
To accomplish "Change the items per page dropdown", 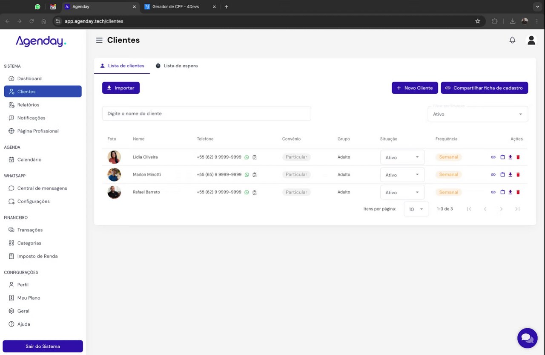I will tap(416, 209).
